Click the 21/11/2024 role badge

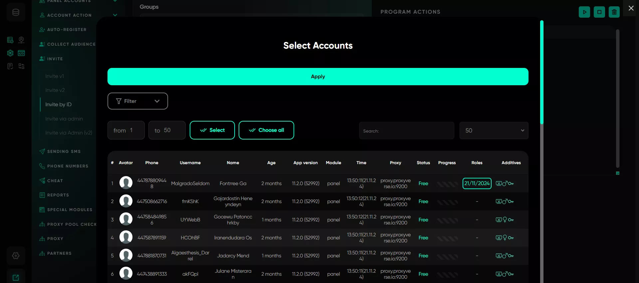(x=477, y=183)
